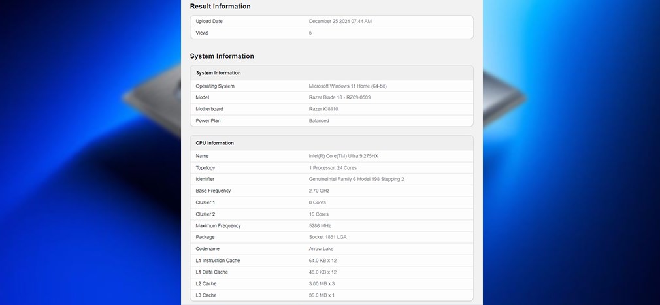
Task: Click the System Information table header bar
Action: tap(331, 73)
